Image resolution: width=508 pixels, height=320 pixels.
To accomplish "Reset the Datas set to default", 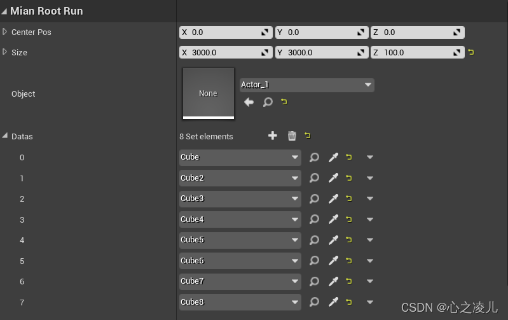I will [x=308, y=136].
